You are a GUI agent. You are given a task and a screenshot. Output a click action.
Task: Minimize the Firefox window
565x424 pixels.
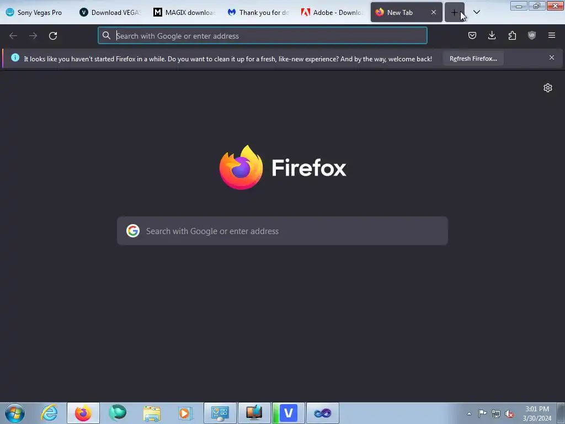[519, 6]
